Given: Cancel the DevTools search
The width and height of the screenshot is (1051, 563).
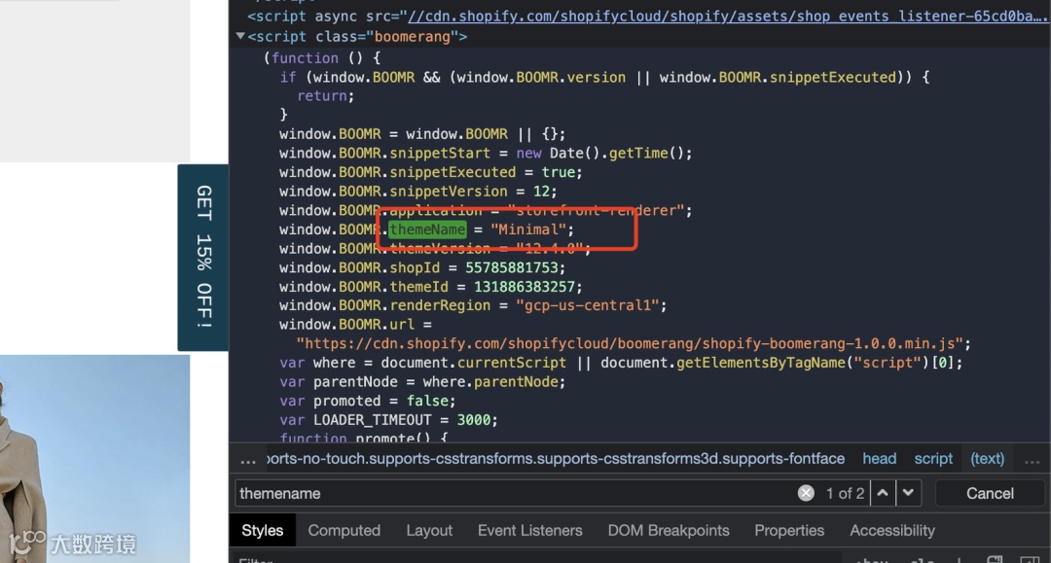Looking at the screenshot, I should pyautogui.click(x=990, y=493).
